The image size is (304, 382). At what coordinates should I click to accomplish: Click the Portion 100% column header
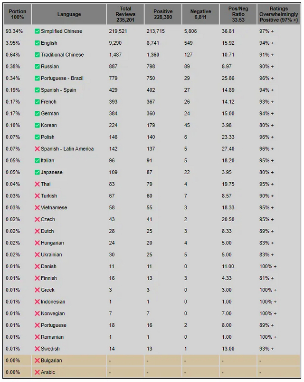point(17,14)
